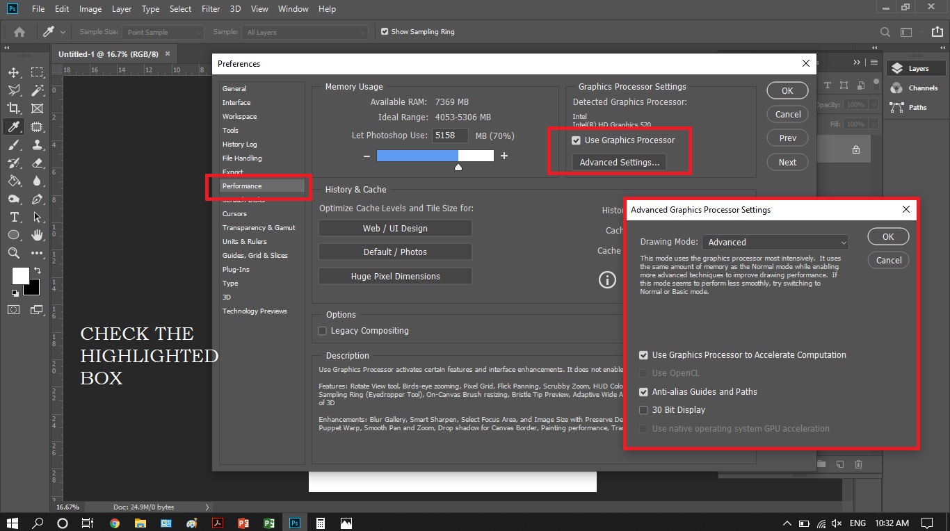
Task: Click Cancel in Advanced Graphics Processor Settings
Action: (x=888, y=261)
